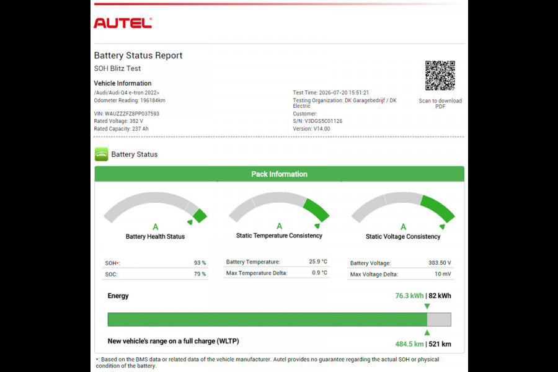Click the Test Time 2026-07-20 15:51:21

pyautogui.click(x=331, y=92)
